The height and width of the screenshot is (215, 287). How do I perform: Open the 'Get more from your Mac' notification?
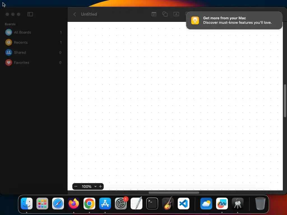pos(234,20)
